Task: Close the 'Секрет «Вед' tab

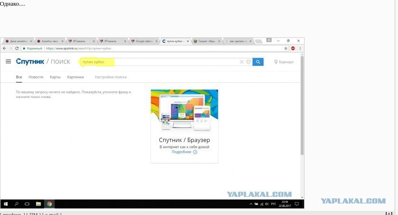Action: [219, 41]
